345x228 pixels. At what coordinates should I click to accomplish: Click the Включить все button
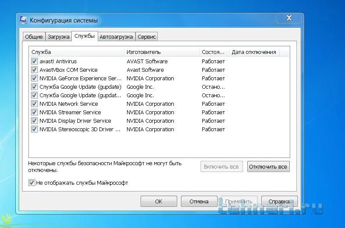pos(221,167)
